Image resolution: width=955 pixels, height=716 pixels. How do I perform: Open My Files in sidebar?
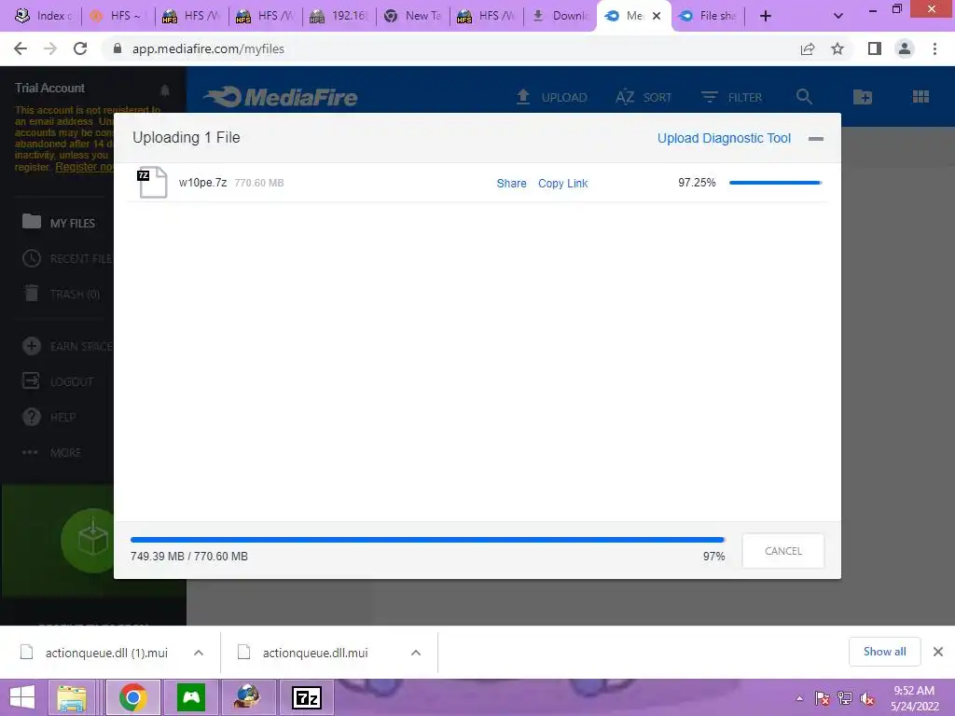point(59,223)
